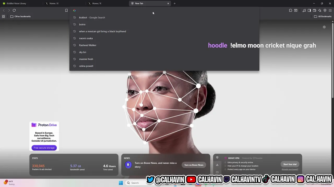
Task: Pick the mannie fresh suggestion
Action: click(x=164, y=59)
